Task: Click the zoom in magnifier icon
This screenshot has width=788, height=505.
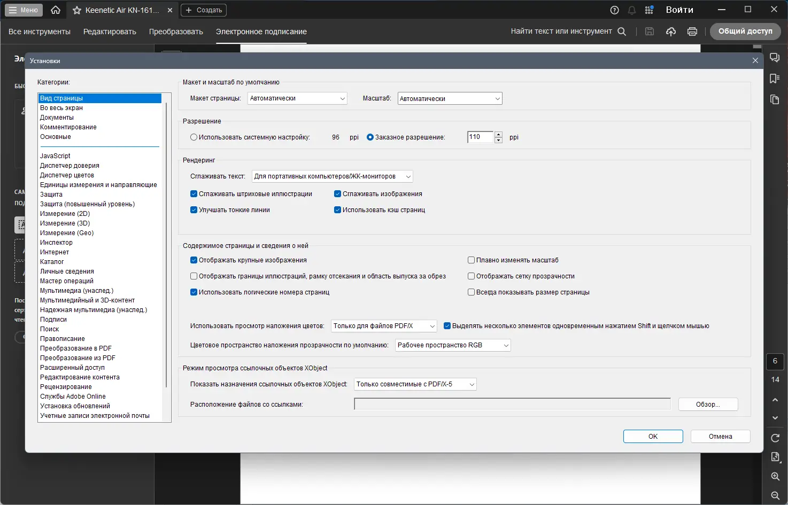Action: tap(775, 476)
